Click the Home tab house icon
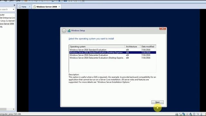Image resolution: width=206 pixels, height=116 pixels. pos(20,7)
